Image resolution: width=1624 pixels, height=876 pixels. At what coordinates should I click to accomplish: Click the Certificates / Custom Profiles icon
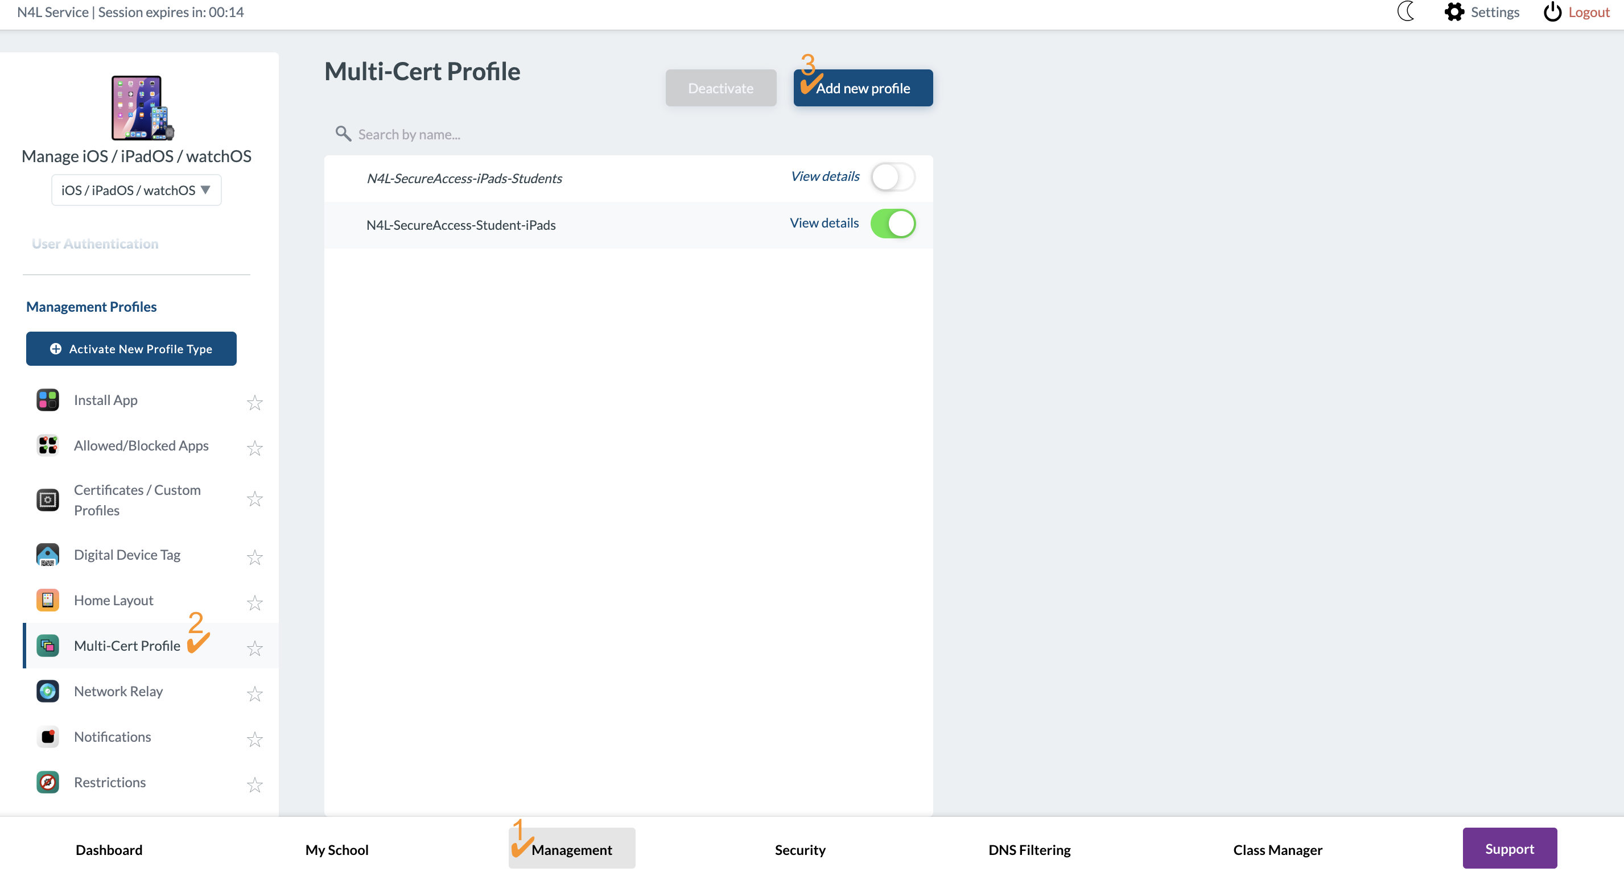tap(47, 500)
